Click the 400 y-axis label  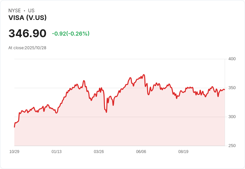tap(232, 59)
